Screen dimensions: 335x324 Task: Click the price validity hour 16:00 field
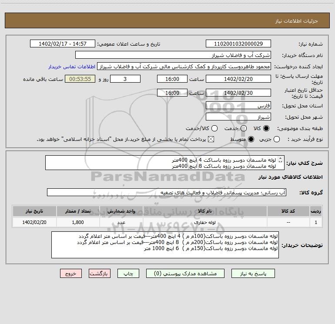tap(172, 93)
